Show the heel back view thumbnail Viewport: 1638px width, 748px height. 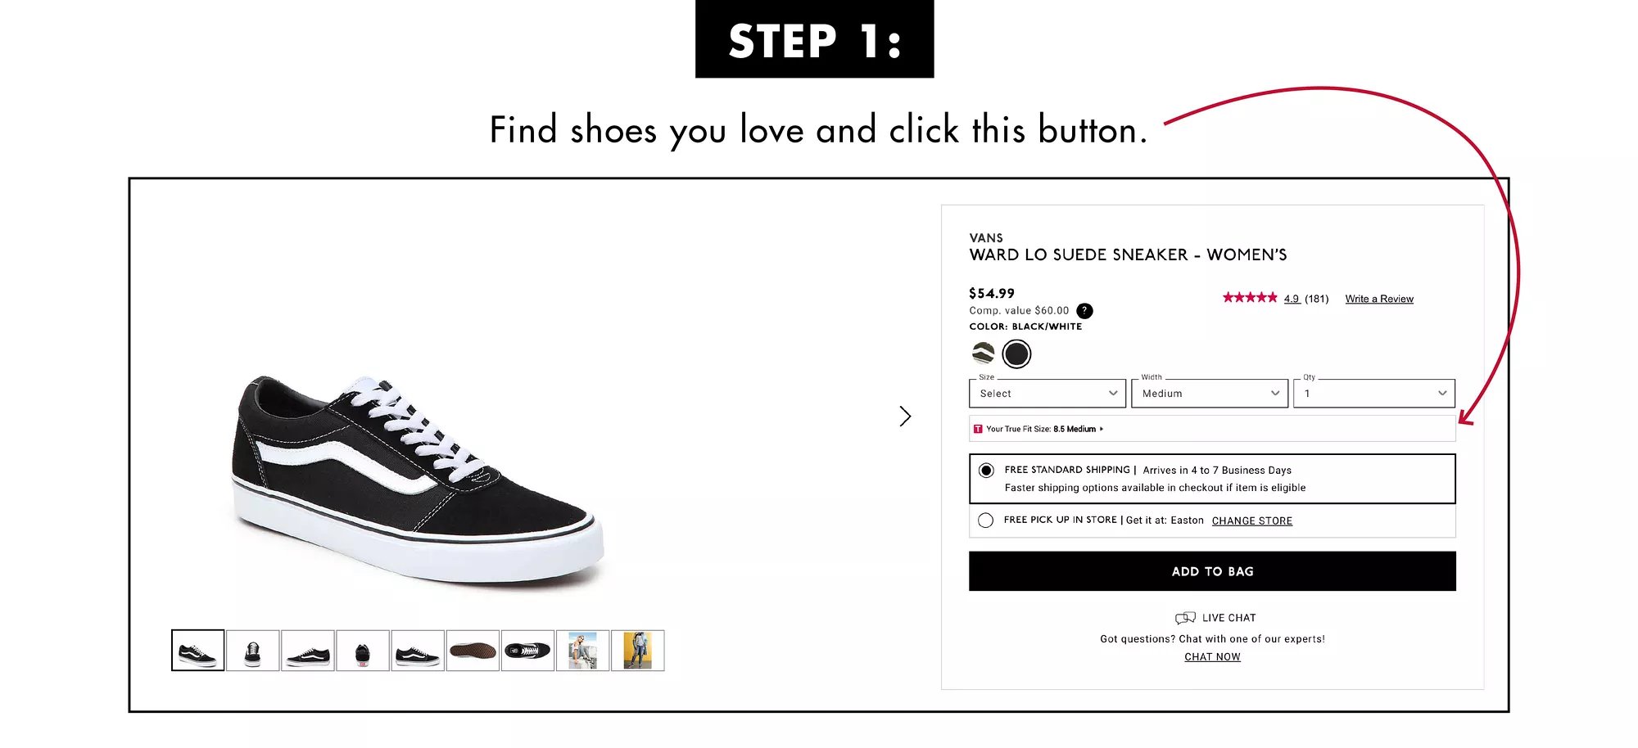[363, 651]
